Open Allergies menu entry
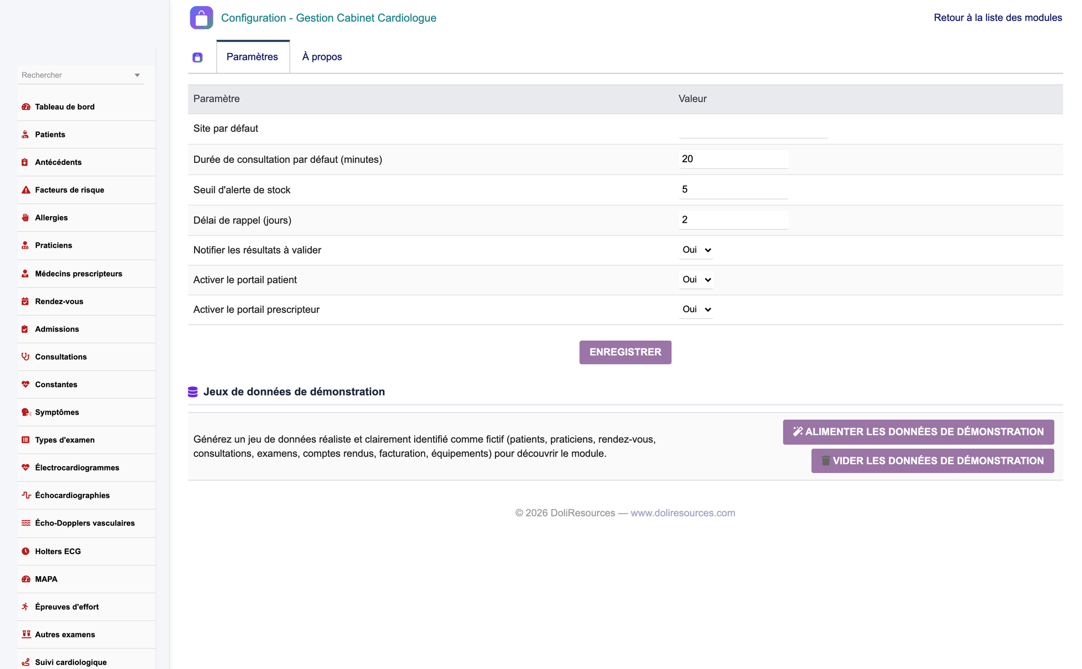Viewport: 1082px width, 669px height. pyautogui.click(x=52, y=218)
